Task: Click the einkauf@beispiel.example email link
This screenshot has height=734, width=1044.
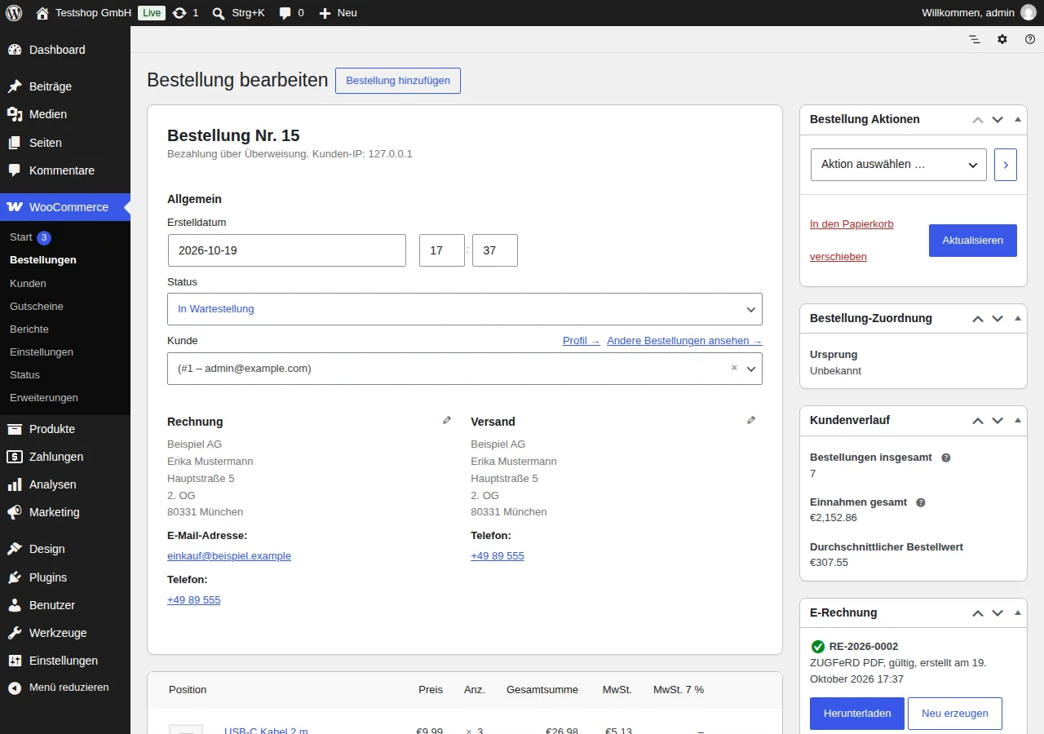Action: (x=229, y=556)
